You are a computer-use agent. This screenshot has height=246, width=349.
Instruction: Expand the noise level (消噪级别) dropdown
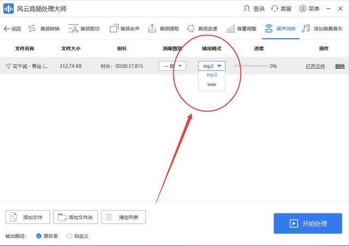pos(172,66)
